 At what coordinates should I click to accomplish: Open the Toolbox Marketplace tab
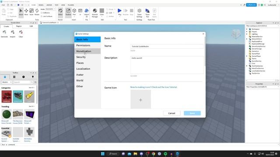coord(5,77)
